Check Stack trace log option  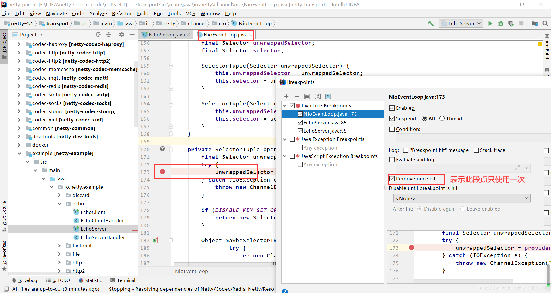coord(476,150)
